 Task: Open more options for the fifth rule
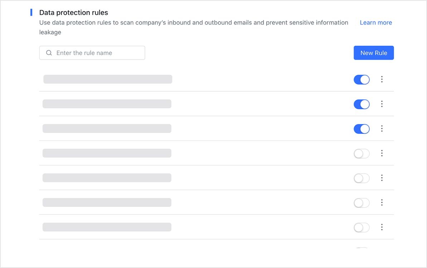click(x=382, y=178)
